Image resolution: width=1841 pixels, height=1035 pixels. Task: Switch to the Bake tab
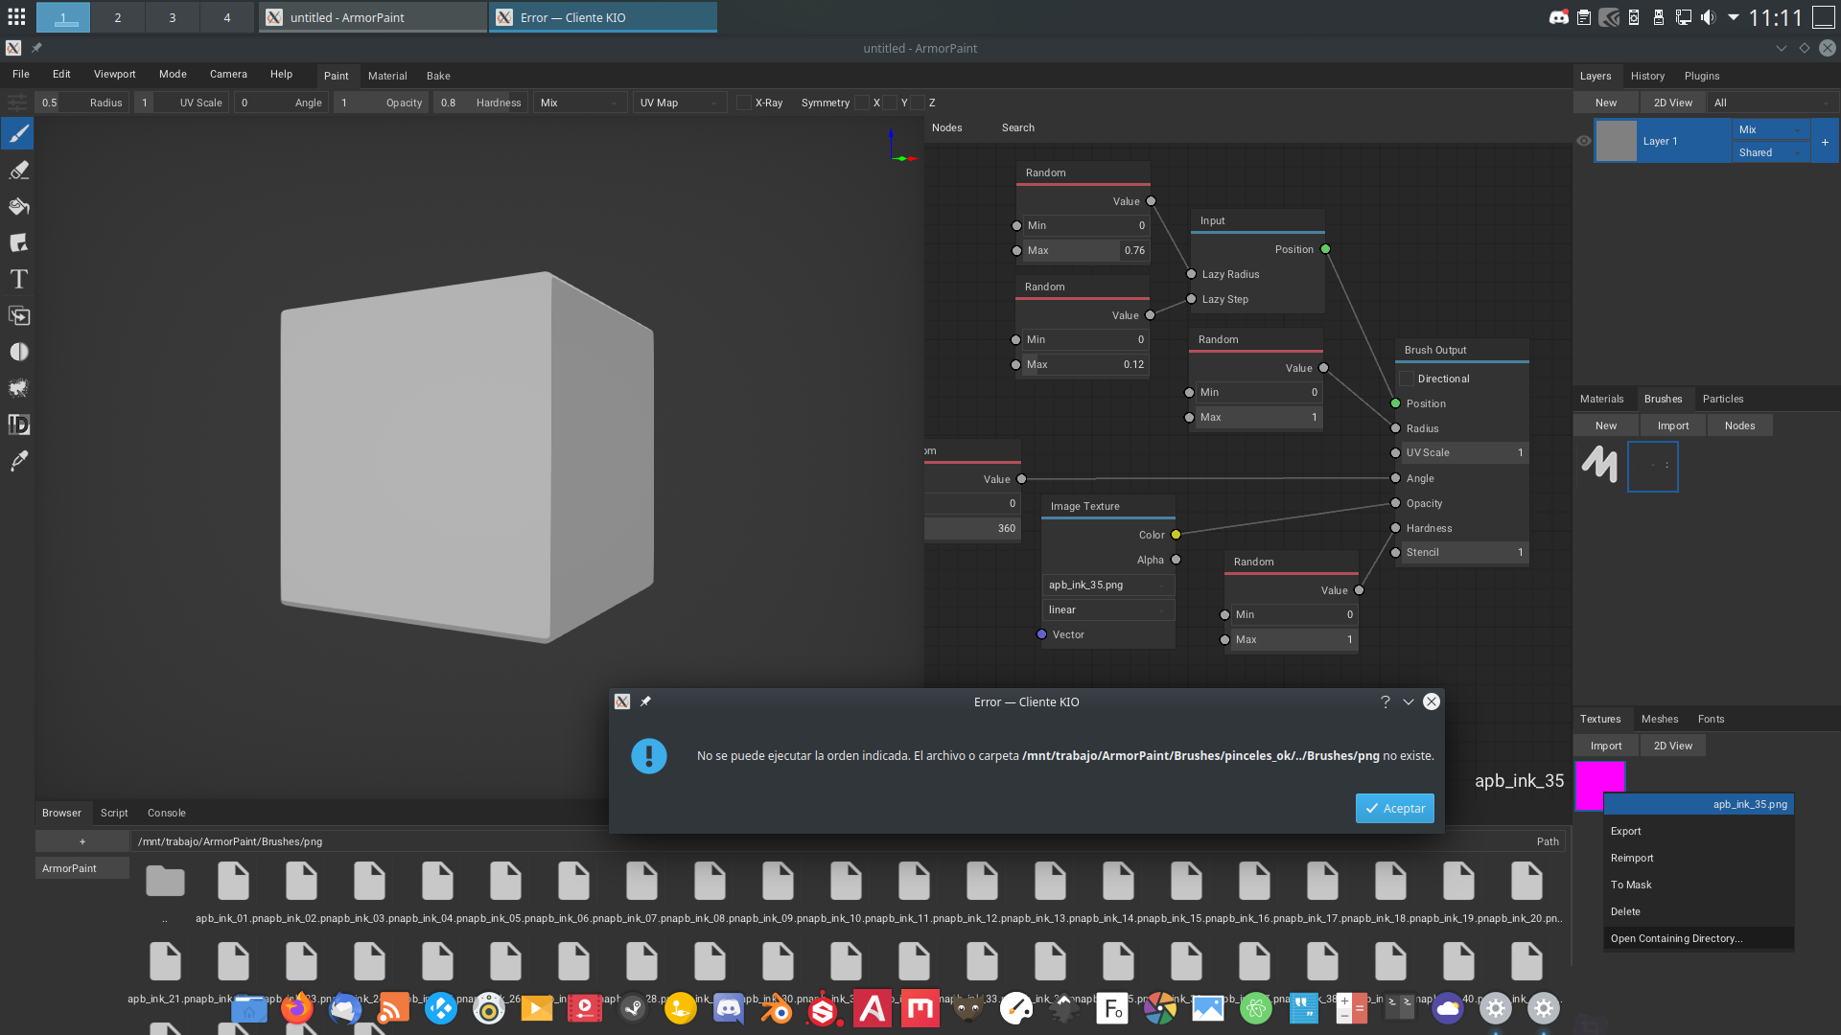[438, 76]
